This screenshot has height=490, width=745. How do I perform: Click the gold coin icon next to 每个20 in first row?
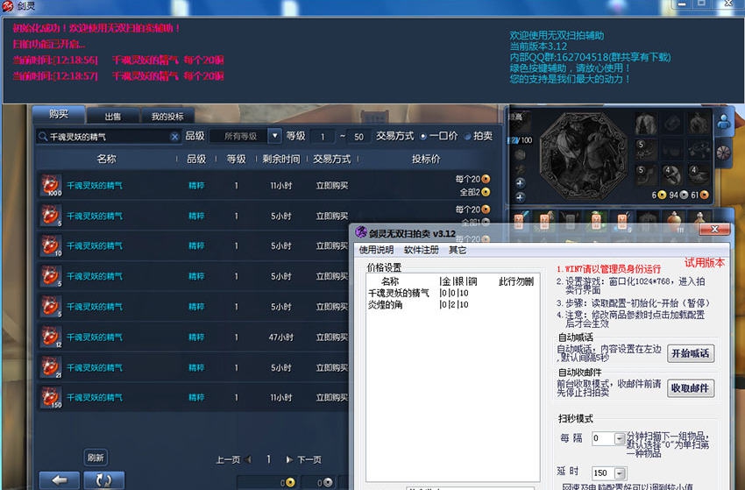(486, 179)
